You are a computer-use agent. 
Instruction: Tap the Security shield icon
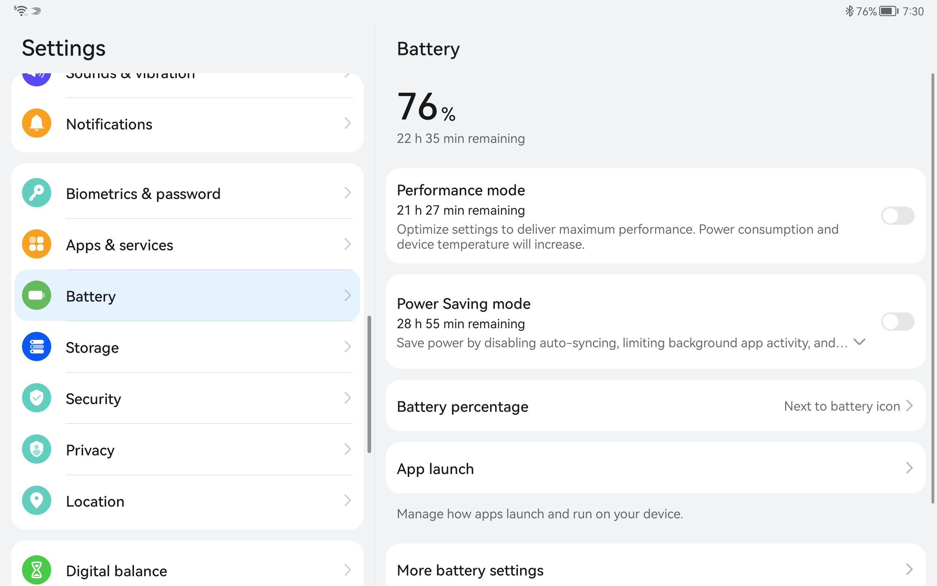[36, 398]
